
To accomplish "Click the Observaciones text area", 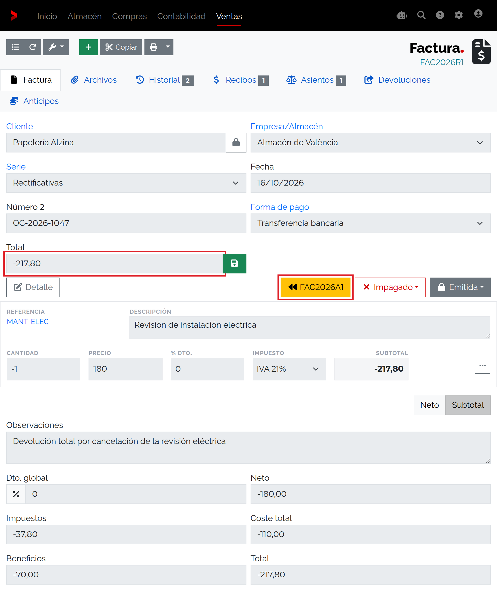I will (x=248, y=447).
